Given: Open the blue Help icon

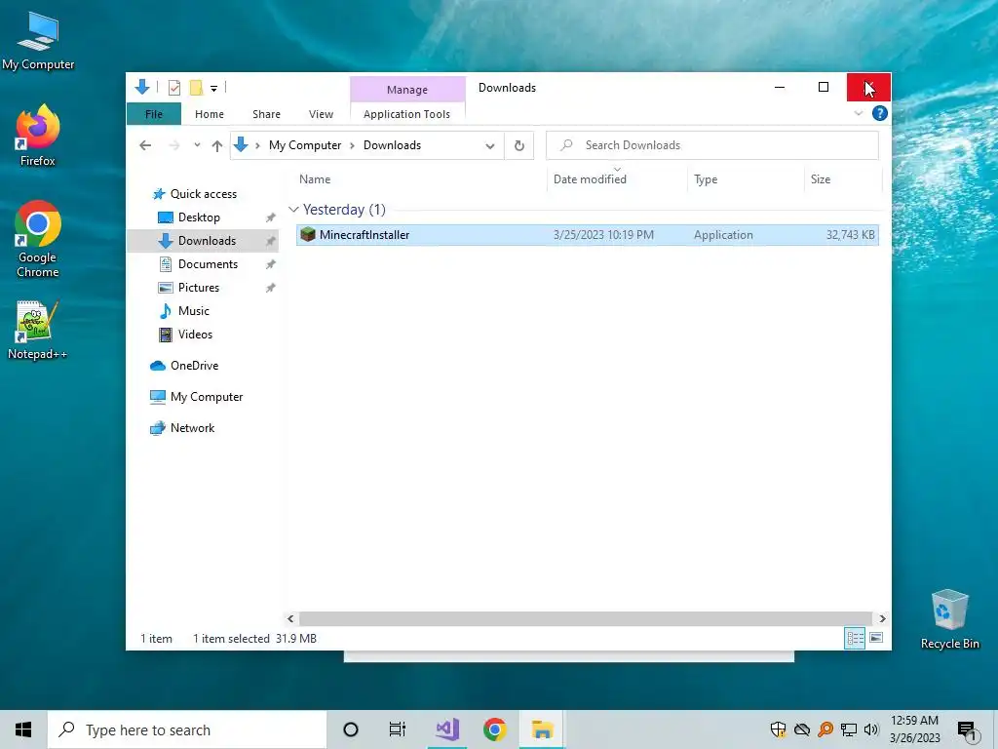Looking at the screenshot, I should coord(880,113).
